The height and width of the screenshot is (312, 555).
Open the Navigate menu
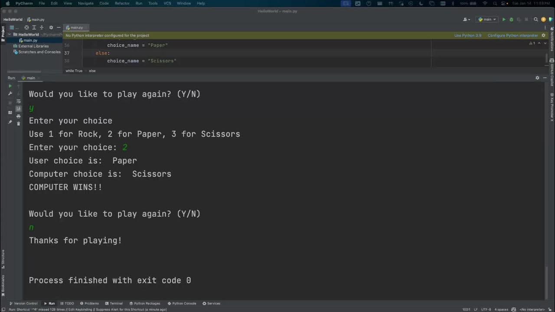pos(85,3)
